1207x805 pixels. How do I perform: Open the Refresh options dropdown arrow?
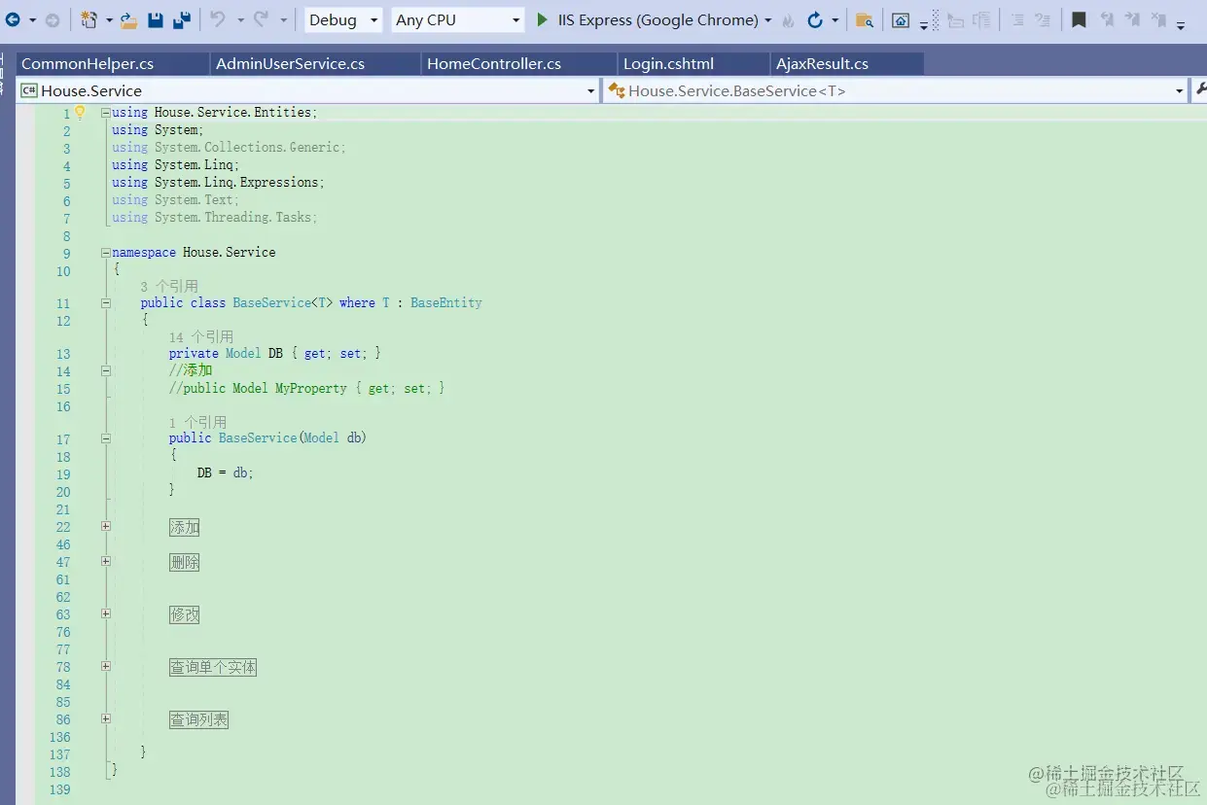[834, 20]
